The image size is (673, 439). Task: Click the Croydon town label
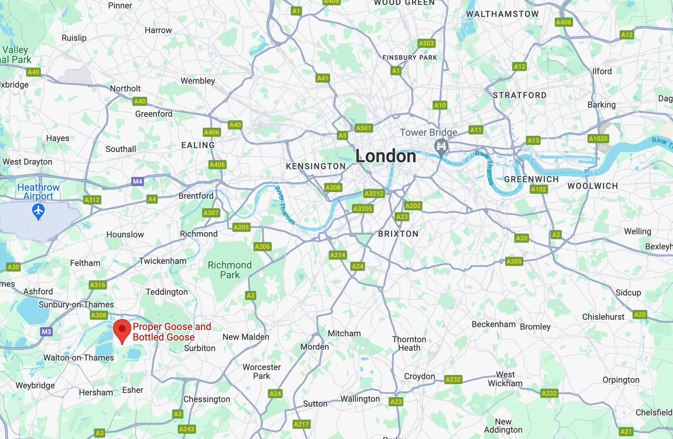(x=420, y=376)
